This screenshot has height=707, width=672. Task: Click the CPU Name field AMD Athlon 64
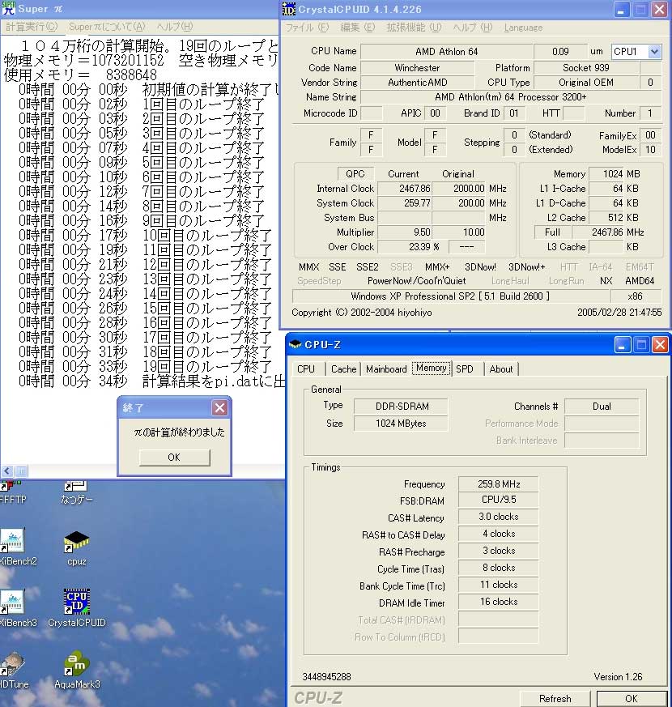[447, 52]
